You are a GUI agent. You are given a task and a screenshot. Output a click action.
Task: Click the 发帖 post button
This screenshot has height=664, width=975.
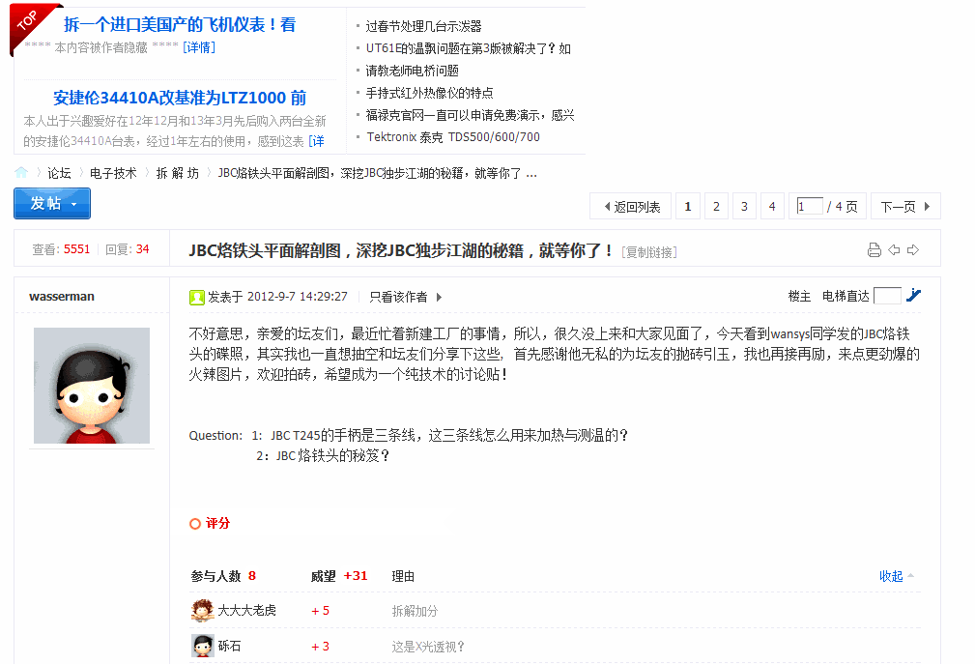[52, 203]
